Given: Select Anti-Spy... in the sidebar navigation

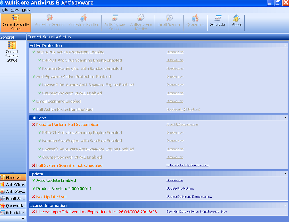Looking at the screenshot, I should (x=13, y=192).
